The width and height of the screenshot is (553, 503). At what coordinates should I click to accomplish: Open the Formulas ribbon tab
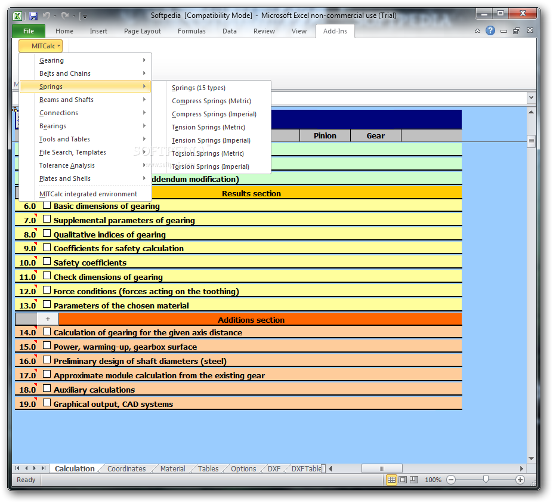(x=191, y=31)
